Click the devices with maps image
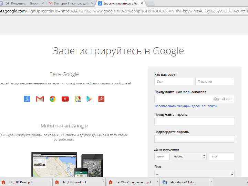This screenshot has width=248, height=186. [x=67, y=165]
